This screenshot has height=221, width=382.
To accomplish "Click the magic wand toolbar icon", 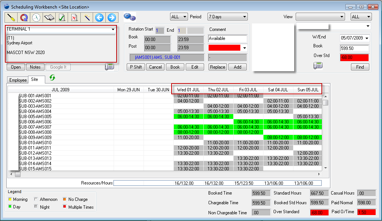I will [87, 18].
